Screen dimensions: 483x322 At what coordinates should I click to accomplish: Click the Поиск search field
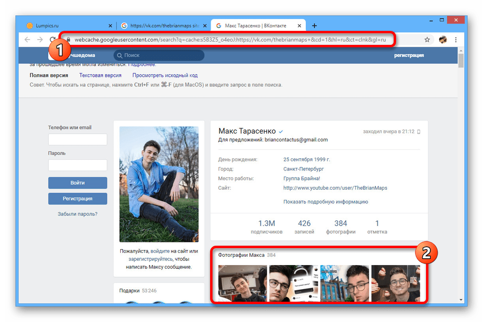point(159,56)
